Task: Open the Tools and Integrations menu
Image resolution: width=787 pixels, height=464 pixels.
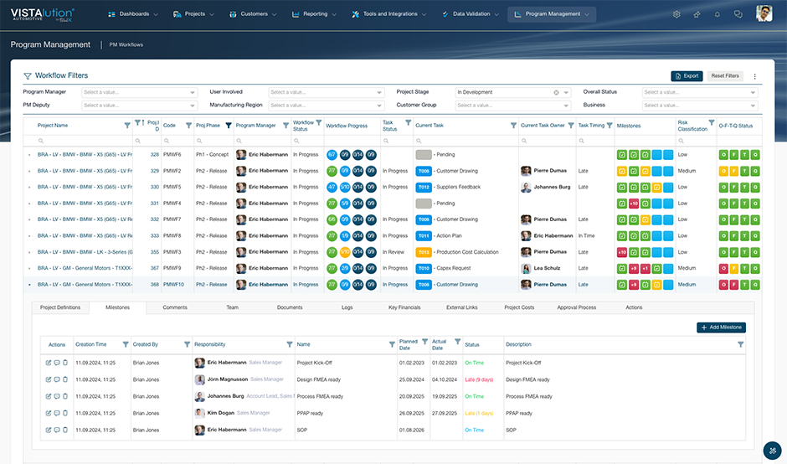Action: coord(389,14)
